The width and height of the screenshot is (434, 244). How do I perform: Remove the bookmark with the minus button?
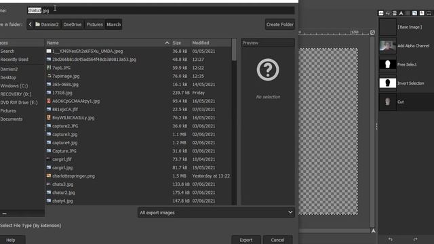[4, 213]
